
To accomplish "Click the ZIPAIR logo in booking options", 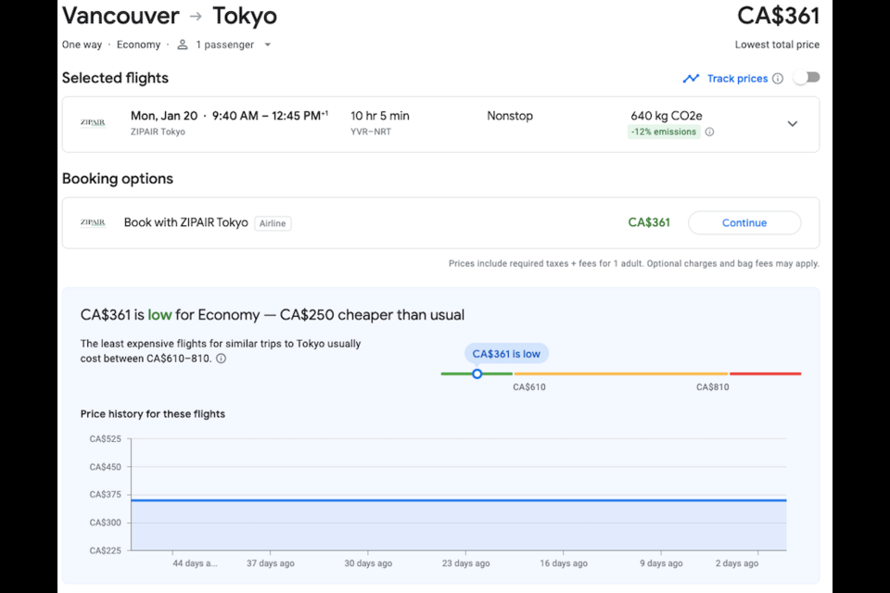I will 93,222.
